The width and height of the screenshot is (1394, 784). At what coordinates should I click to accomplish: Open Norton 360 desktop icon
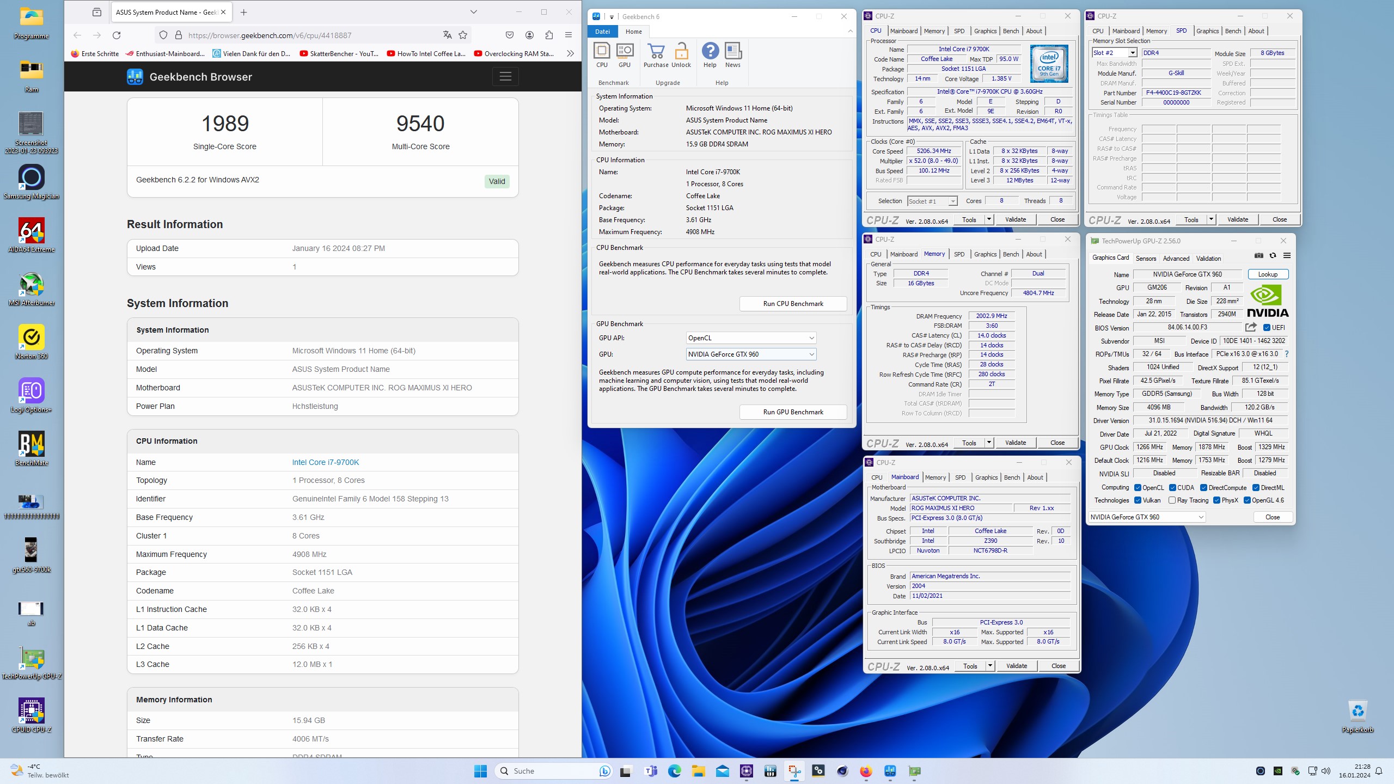click(32, 342)
